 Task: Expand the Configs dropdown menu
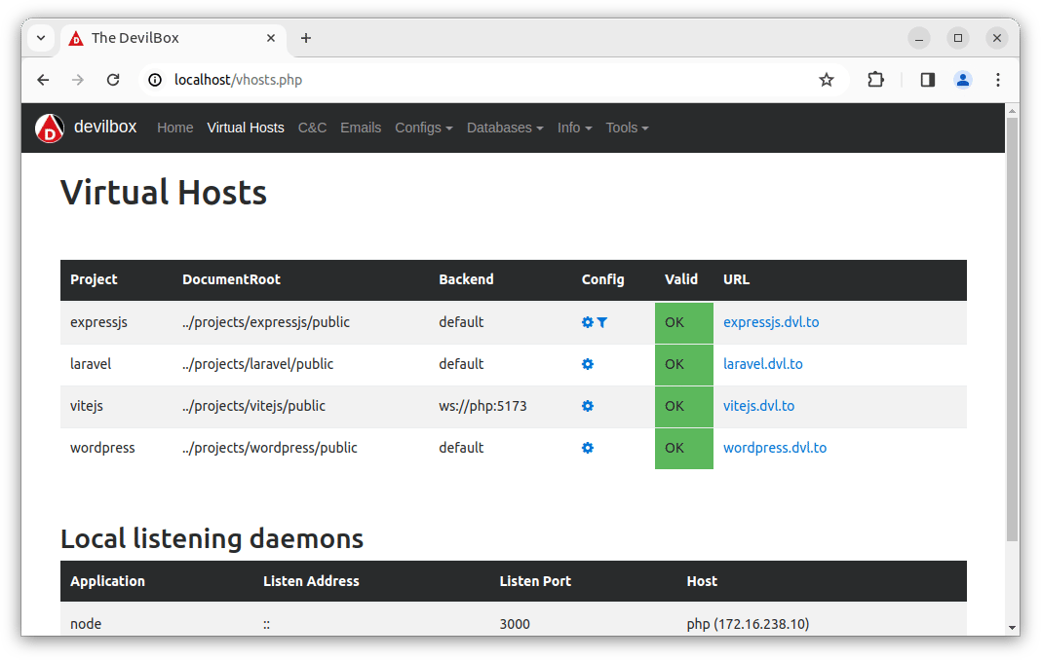423,128
